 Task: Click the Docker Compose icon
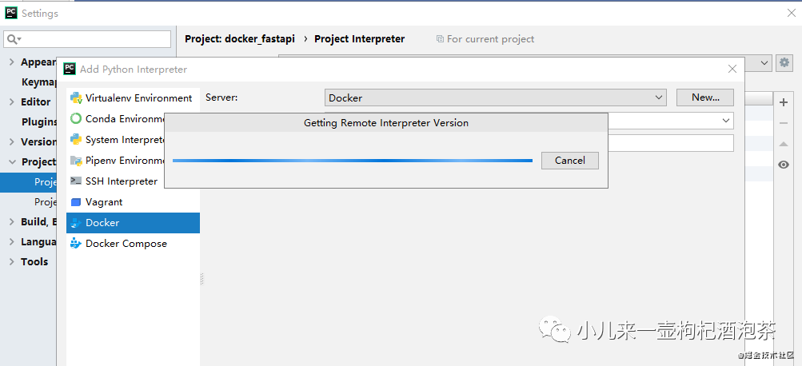(x=76, y=244)
